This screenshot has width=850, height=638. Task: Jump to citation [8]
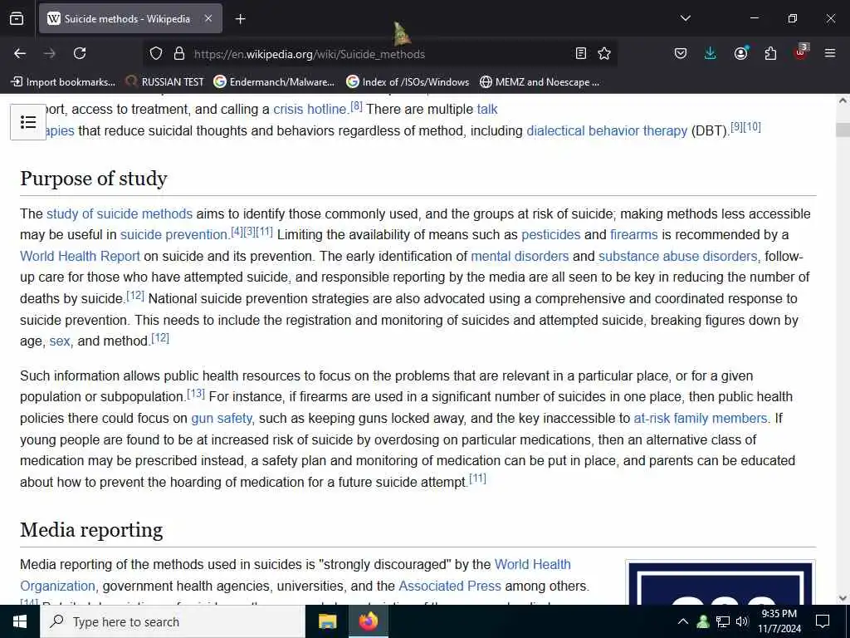pyautogui.click(x=356, y=106)
